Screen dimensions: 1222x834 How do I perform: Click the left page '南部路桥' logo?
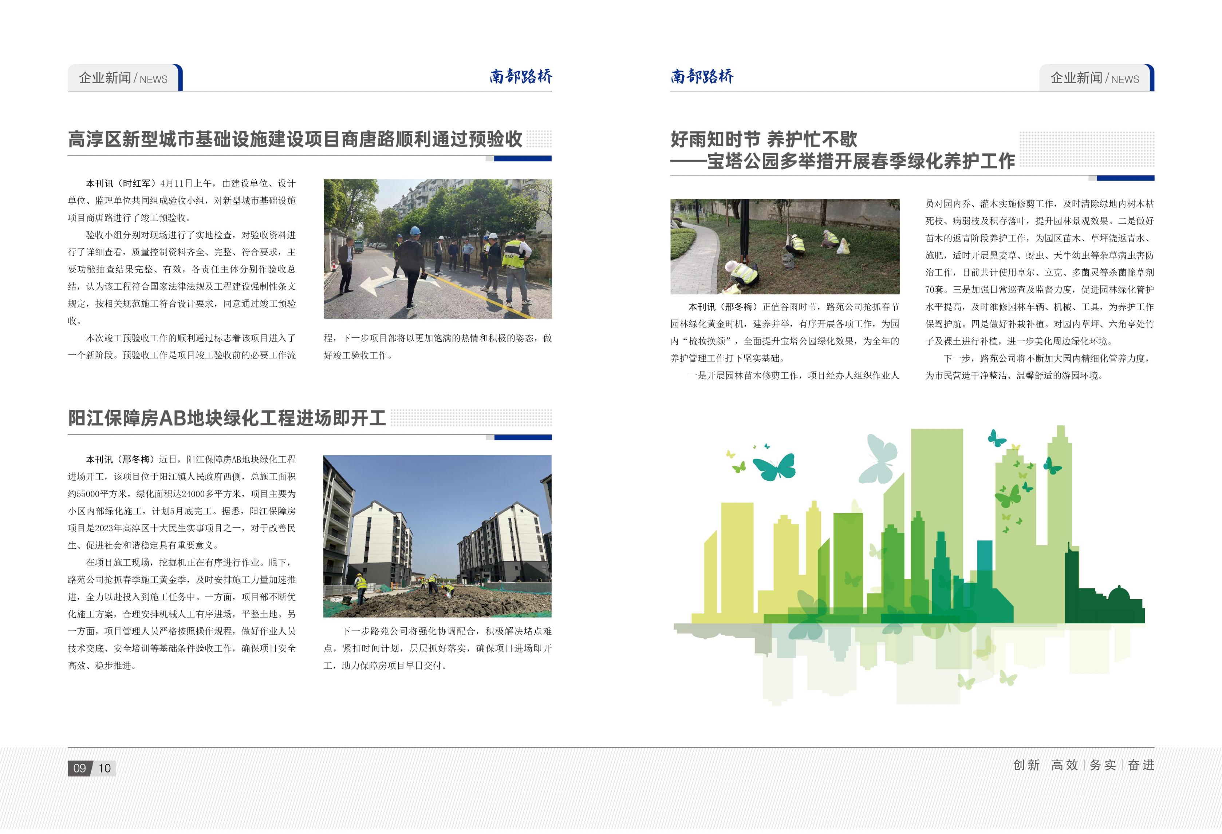(x=521, y=77)
